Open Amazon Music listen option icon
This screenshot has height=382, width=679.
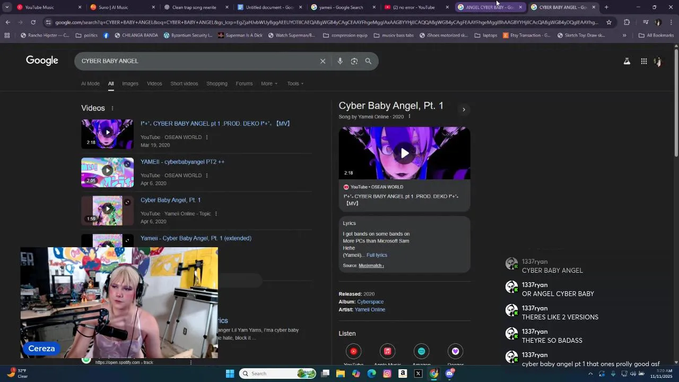click(x=421, y=351)
